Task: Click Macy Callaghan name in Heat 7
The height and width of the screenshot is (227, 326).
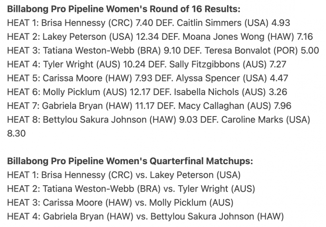Action: [211, 106]
